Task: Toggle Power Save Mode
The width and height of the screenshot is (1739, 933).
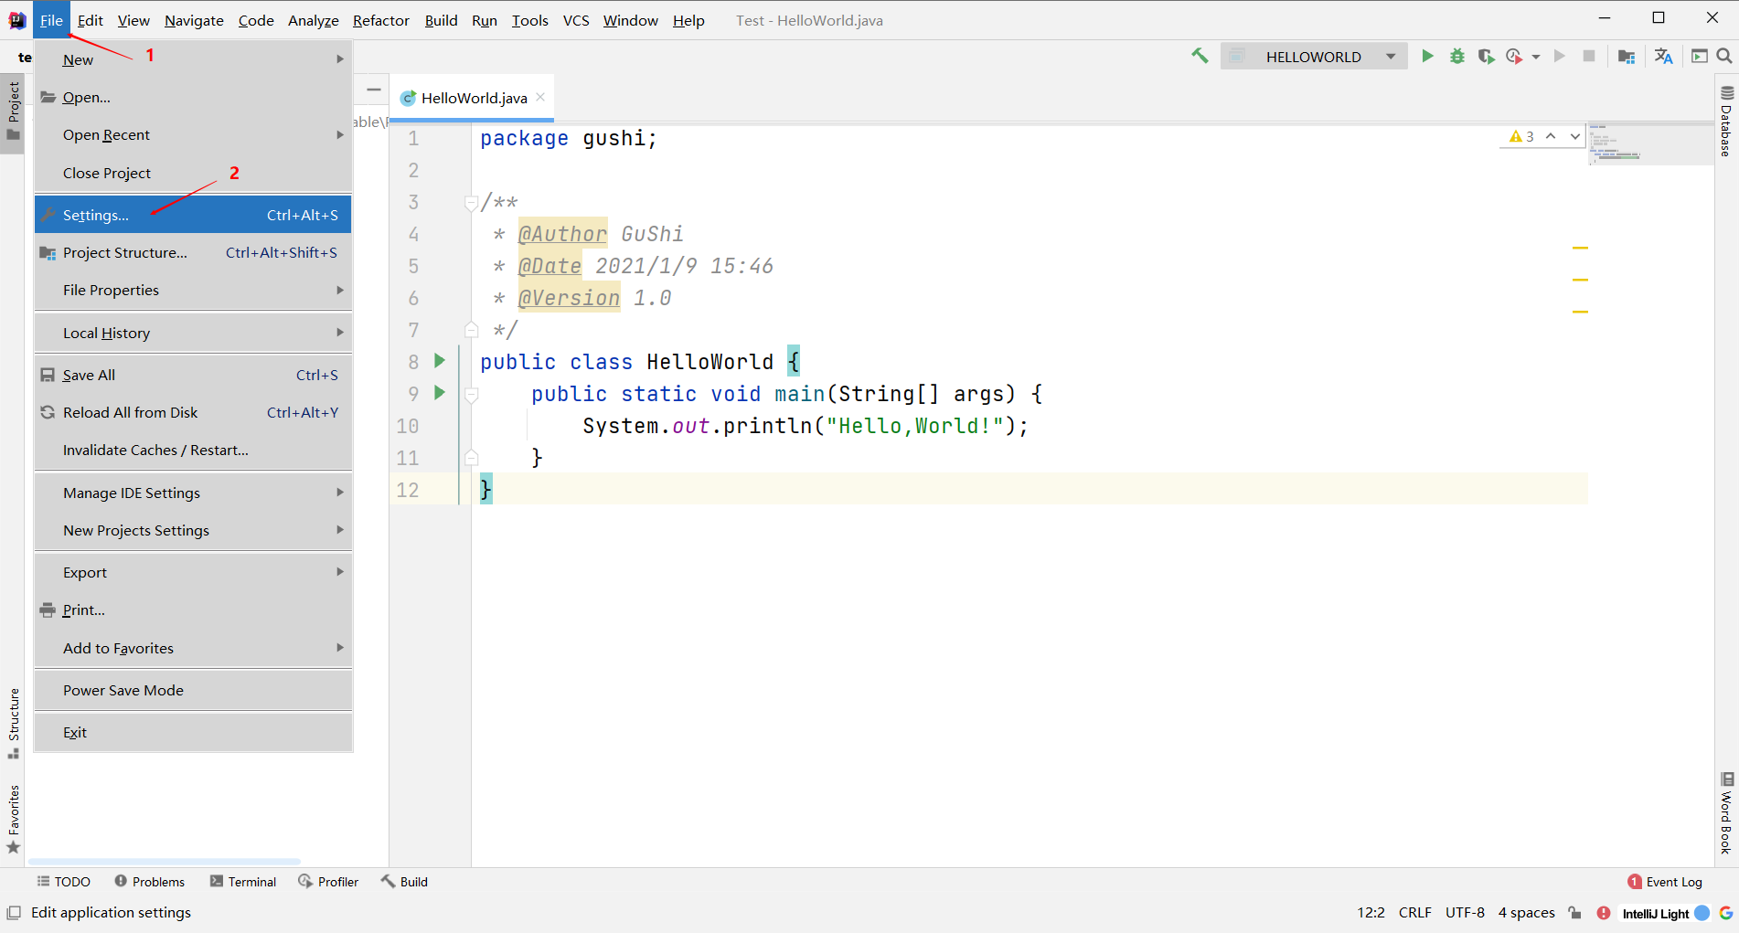Action: pyautogui.click(x=193, y=691)
